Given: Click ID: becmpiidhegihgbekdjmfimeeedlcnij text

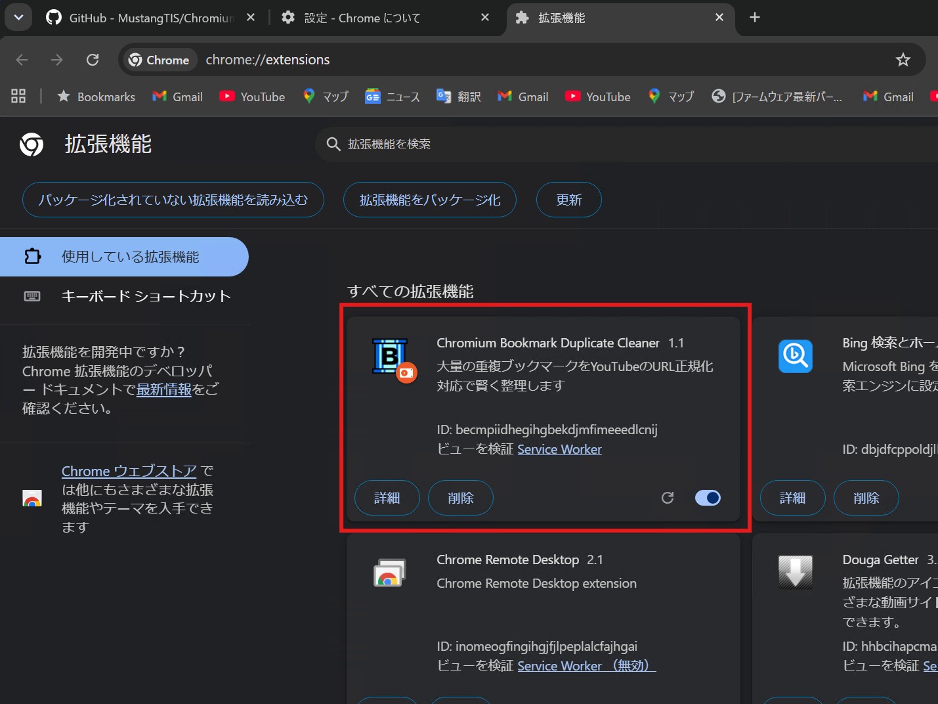Looking at the screenshot, I should click(547, 429).
